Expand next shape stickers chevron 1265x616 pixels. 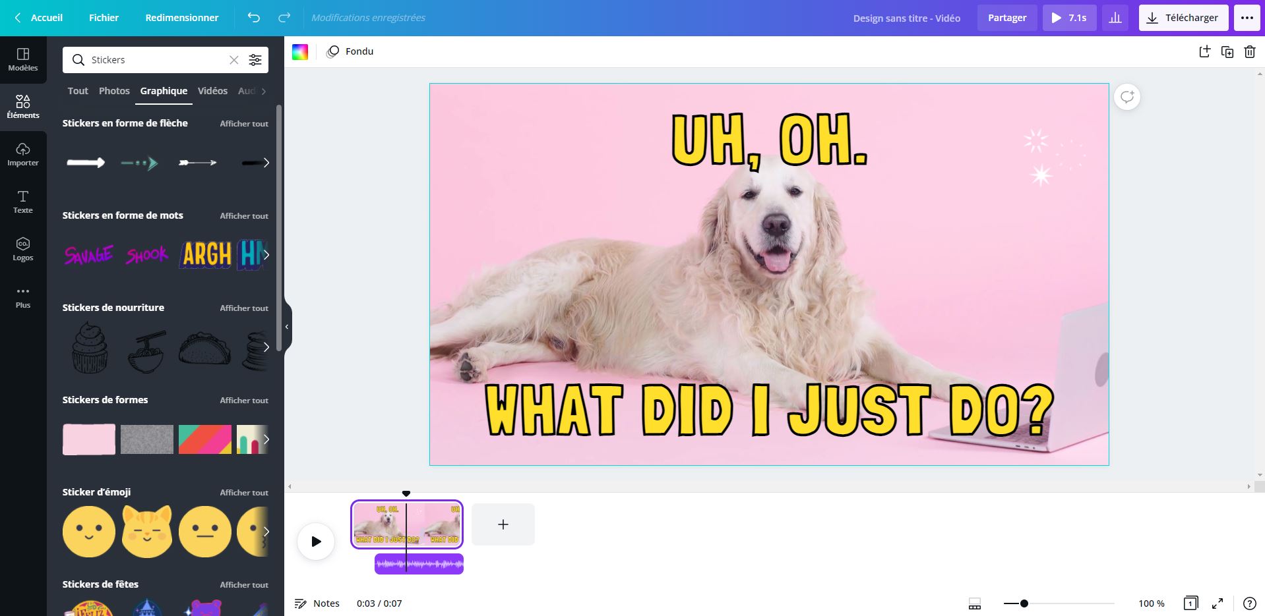click(266, 439)
